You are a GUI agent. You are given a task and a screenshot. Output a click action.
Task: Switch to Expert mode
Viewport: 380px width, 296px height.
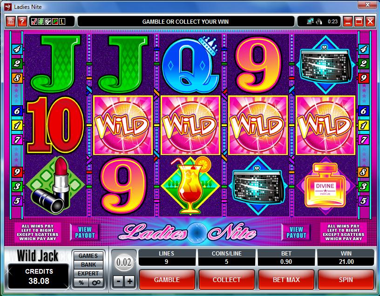[x=88, y=274]
